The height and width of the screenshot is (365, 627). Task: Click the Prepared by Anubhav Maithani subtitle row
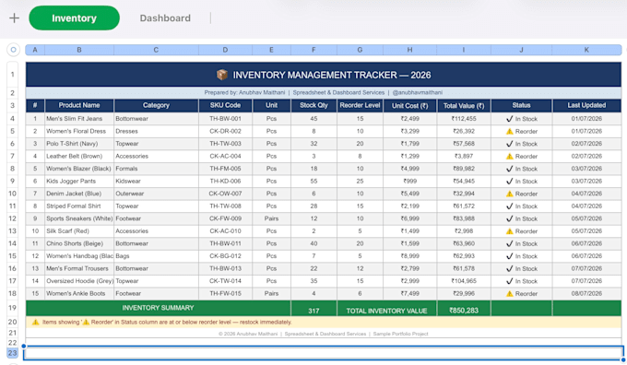324,92
